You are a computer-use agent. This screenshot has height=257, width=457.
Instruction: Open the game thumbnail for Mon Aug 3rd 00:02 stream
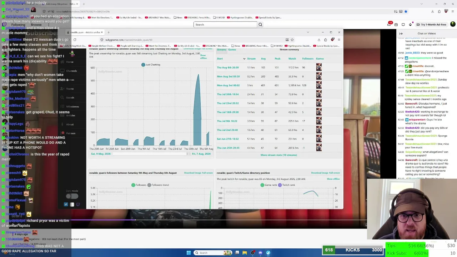[319, 85]
